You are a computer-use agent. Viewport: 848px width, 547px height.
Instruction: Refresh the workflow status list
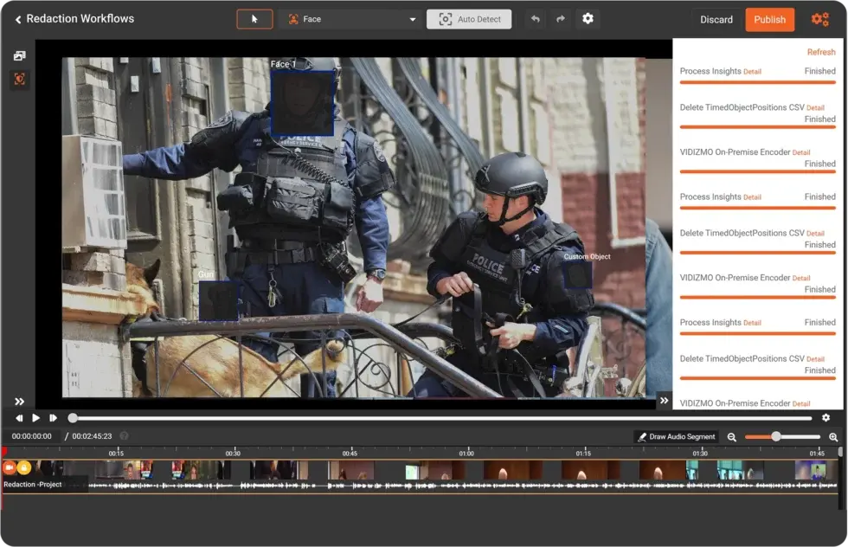pos(820,53)
